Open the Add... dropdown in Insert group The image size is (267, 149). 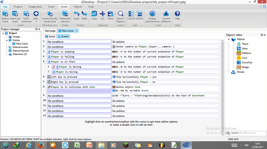pos(36,16)
